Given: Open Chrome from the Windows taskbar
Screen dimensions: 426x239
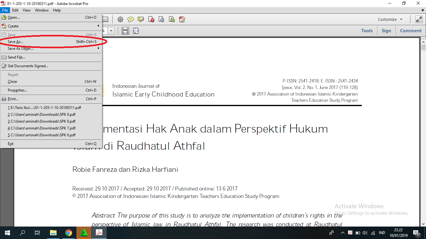Looking at the screenshot, I should (69, 233).
